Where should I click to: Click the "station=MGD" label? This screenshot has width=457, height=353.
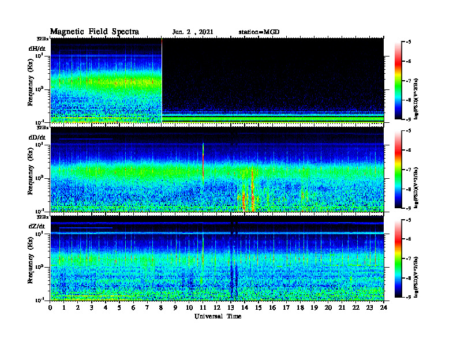coord(259,32)
